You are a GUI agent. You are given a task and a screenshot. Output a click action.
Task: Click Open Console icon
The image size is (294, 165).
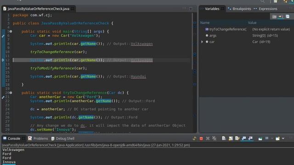point(277,138)
